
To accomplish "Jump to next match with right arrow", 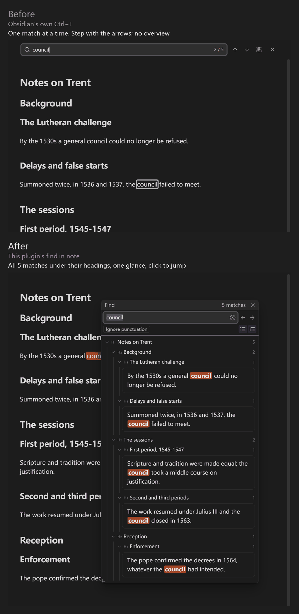I will 252,318.
